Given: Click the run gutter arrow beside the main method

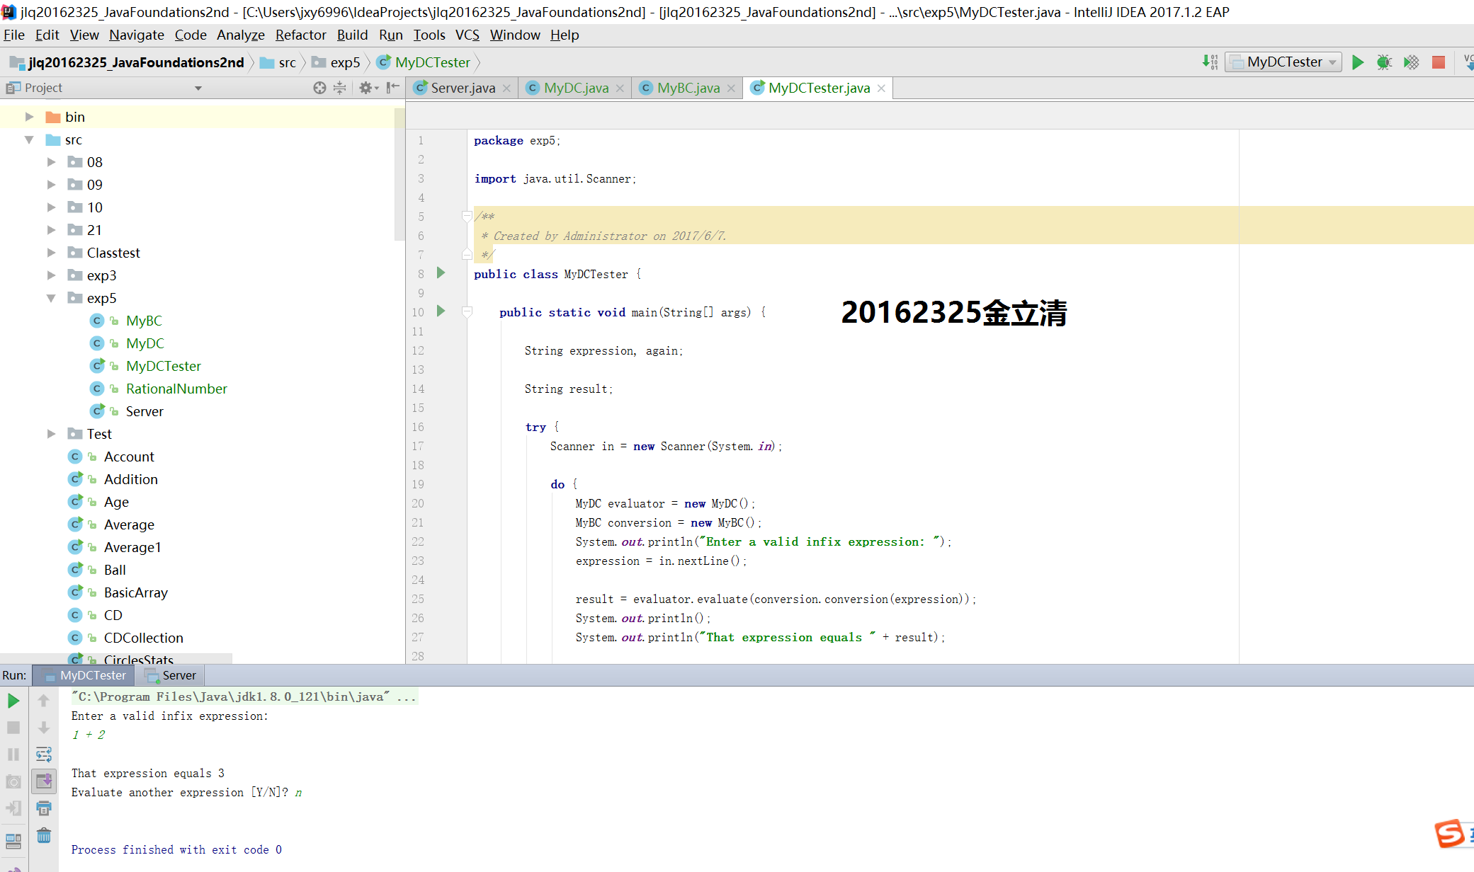Looking at the screenshot, I should click(441, 311).
